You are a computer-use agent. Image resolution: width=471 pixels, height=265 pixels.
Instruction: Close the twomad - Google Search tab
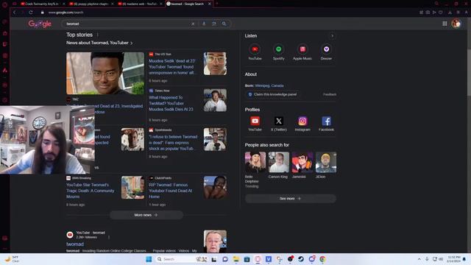pos(209,4)
